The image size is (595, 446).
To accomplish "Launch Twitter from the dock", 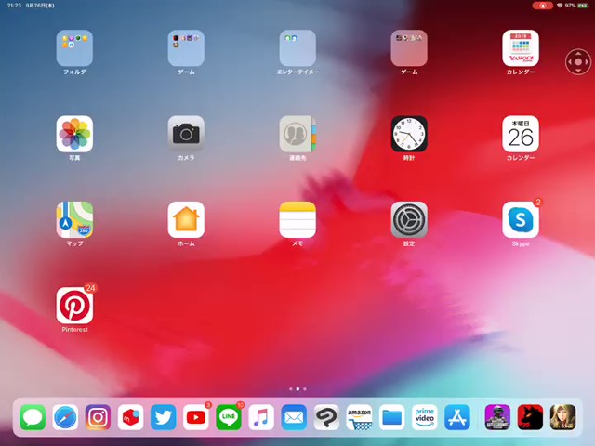I will [164, 417].
